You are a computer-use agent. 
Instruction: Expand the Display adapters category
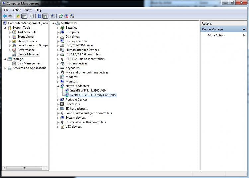(x=58, y=41)
